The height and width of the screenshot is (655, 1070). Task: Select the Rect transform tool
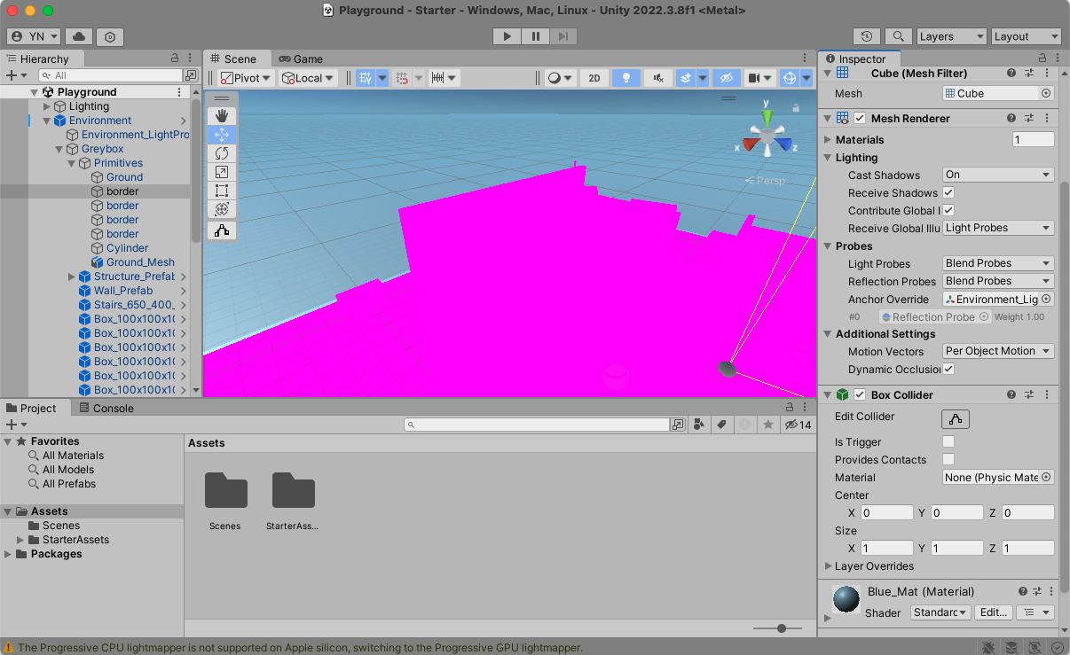coord(222,191)
